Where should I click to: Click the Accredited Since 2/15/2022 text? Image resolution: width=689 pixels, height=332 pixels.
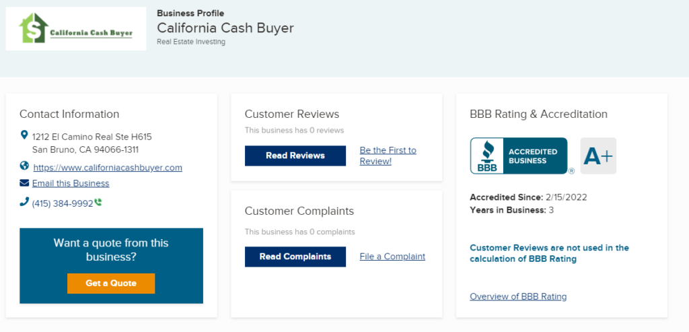point(528,197)
